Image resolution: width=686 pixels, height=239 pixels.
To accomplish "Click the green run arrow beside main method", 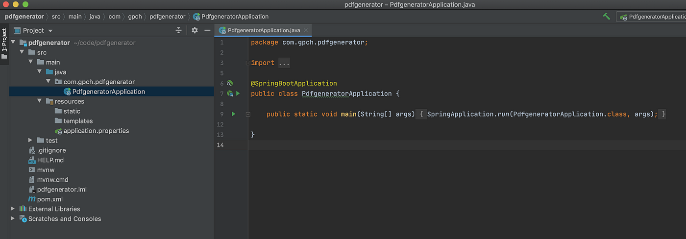I will [x=234, y=114].
